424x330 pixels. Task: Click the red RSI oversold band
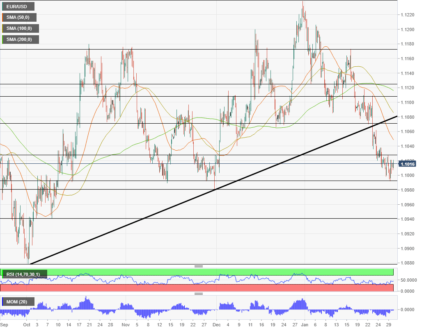click(197, 288)
